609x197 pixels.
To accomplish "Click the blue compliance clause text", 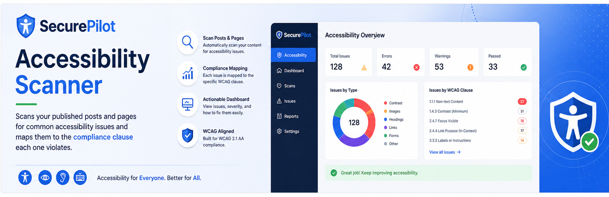I will [103, 137].
